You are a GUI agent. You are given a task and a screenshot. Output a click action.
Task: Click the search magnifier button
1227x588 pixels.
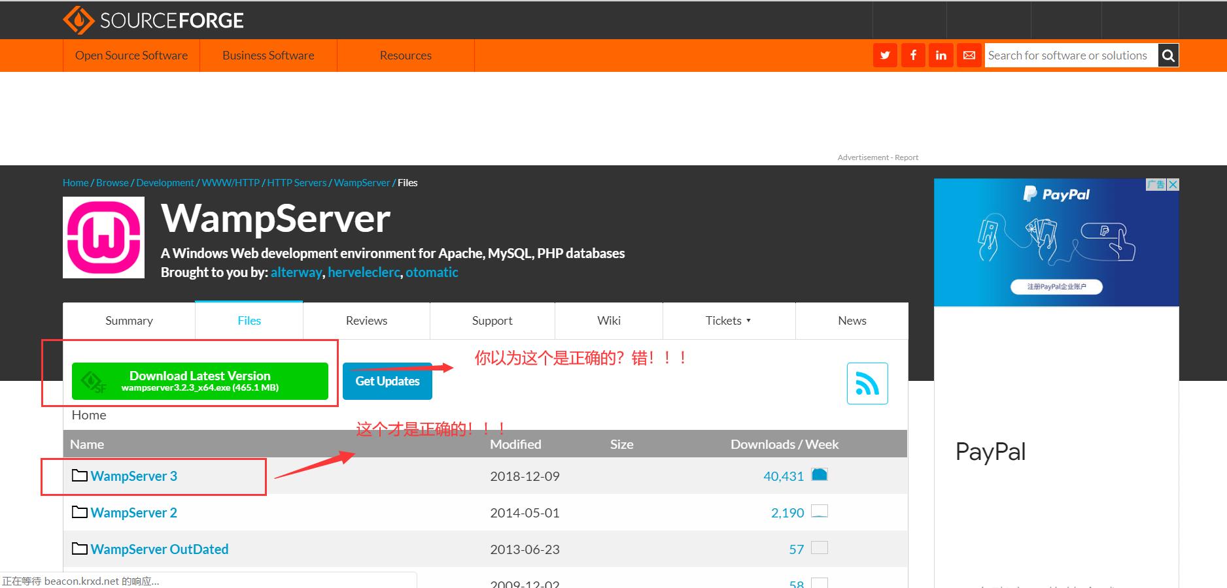[1168, 56]
